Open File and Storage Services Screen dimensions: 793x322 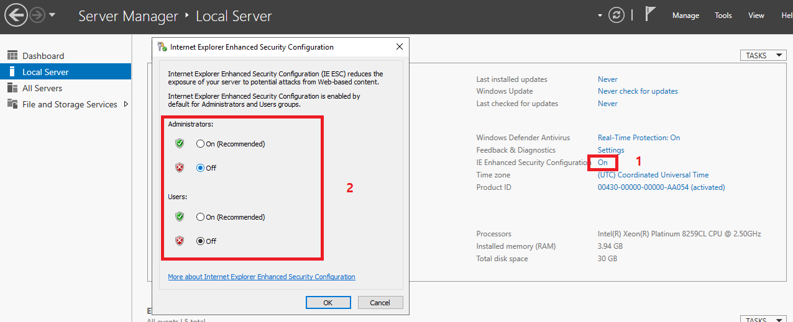pos(70,104)
